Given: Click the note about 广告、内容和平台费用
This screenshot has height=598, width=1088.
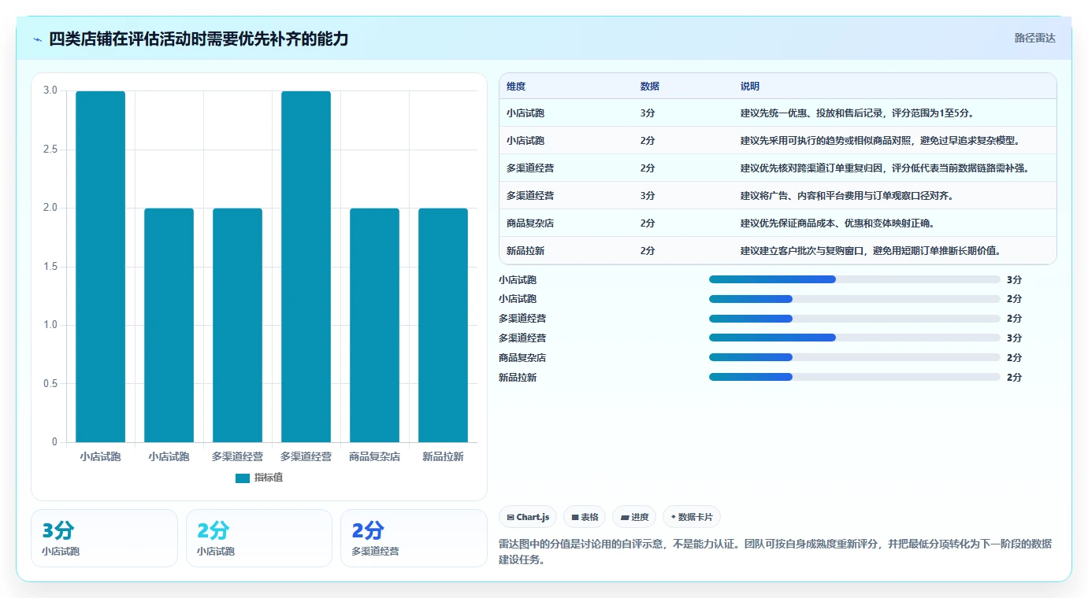Looking at the screenshot, I should point(847,196).
